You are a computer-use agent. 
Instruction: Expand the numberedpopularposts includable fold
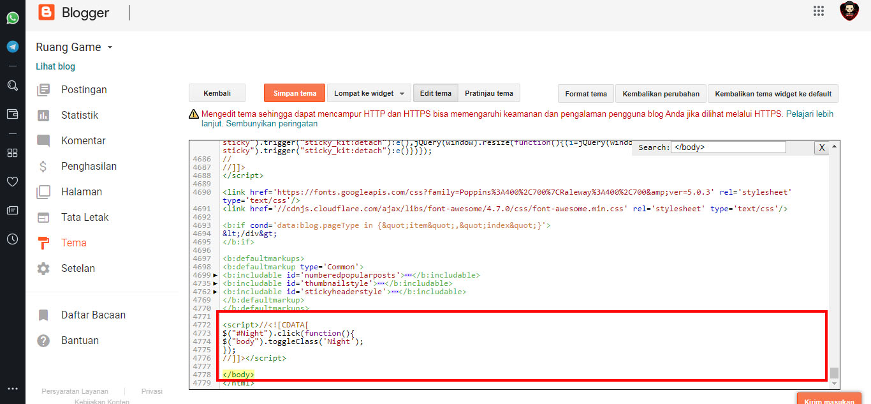(215, 275)
